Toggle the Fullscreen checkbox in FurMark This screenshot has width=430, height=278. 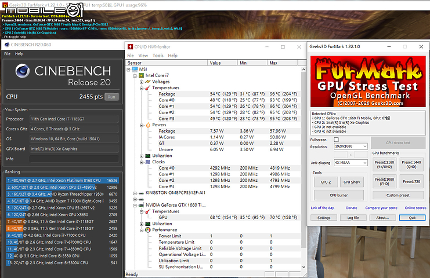click(336, 140)
